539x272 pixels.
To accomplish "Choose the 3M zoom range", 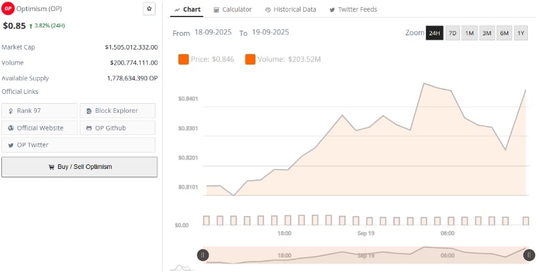I will pyautogui.click(x=487, y=33).
